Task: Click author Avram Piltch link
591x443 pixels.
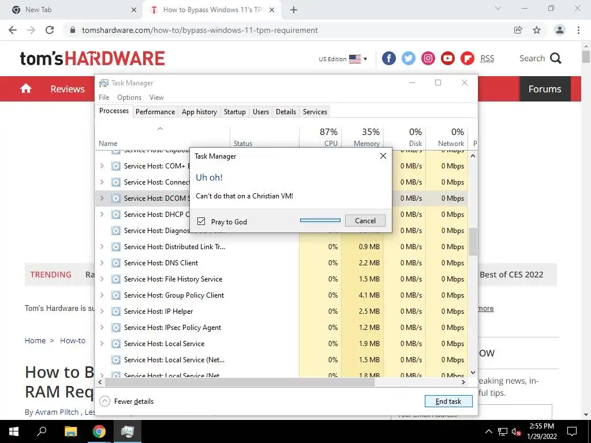Action: point(57,412)
